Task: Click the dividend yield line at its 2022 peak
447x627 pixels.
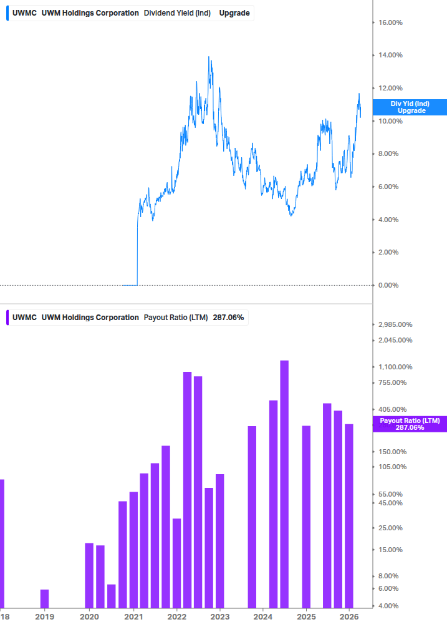Action: pyautogui.click(x=208, y=57)
